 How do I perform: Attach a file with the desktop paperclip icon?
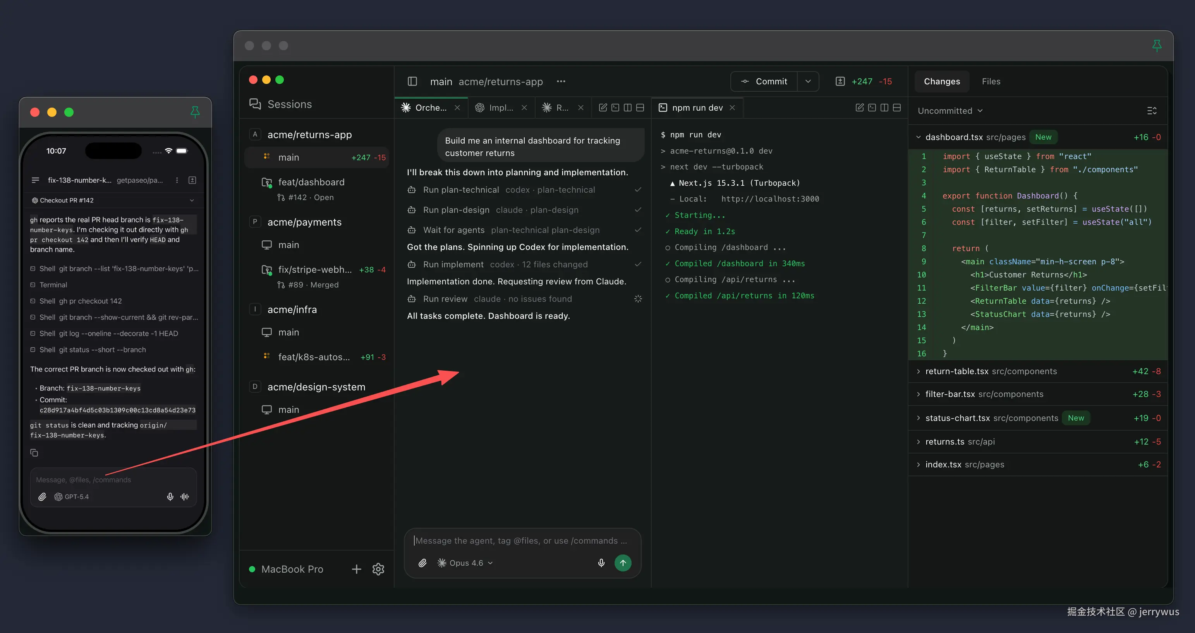click(x=422, y=563)
